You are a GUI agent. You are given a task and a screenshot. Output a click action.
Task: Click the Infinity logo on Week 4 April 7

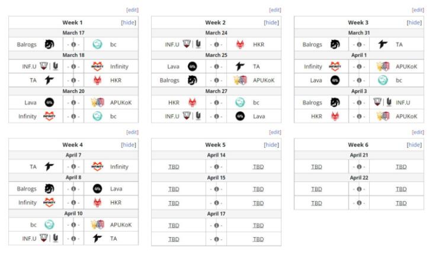pyautogui.click(x=97, y=167)
